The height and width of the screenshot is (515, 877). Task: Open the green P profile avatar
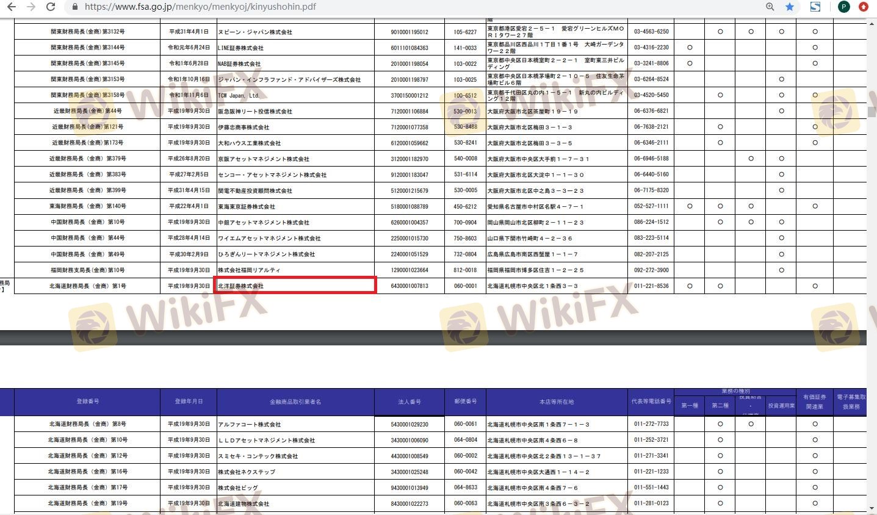(843, 7)
